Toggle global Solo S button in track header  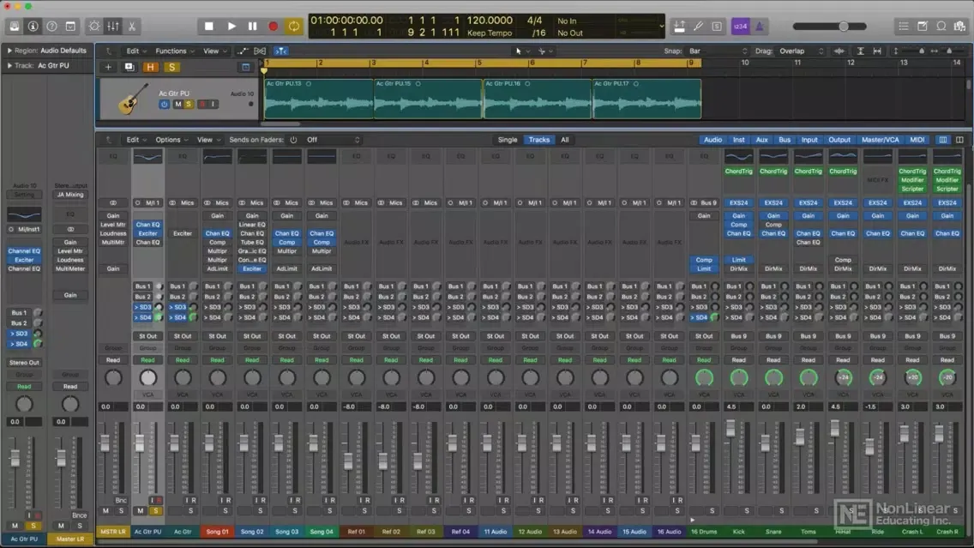click(x=172, y=67)
